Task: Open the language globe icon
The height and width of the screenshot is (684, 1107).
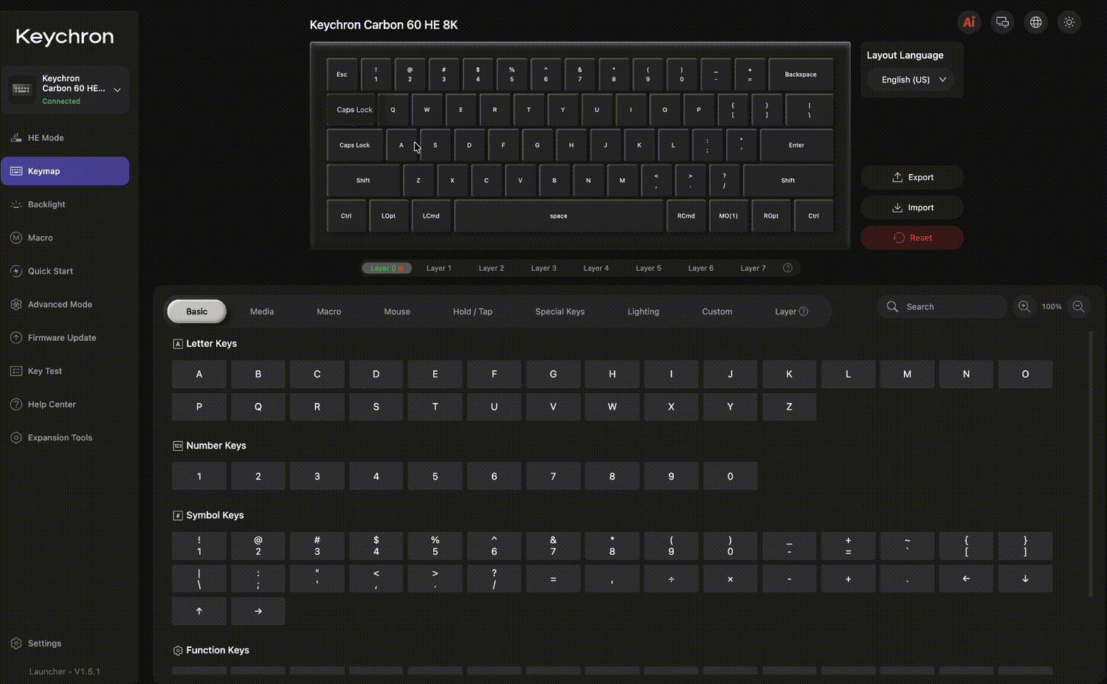Action: pyautogui.click(x=1035, y=22)
